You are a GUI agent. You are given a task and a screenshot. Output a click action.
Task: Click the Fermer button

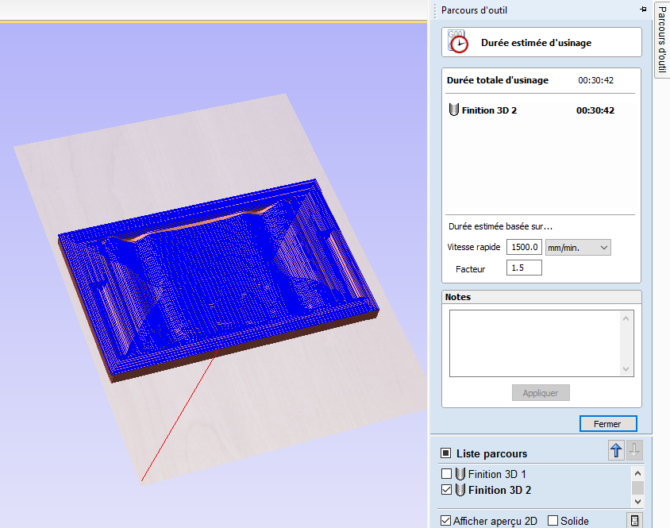[608, 424]
